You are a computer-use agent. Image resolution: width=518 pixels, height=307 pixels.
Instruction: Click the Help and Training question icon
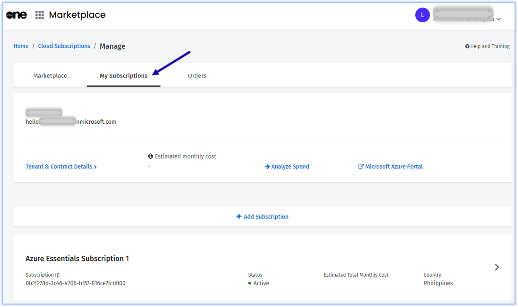coord(467,46)
